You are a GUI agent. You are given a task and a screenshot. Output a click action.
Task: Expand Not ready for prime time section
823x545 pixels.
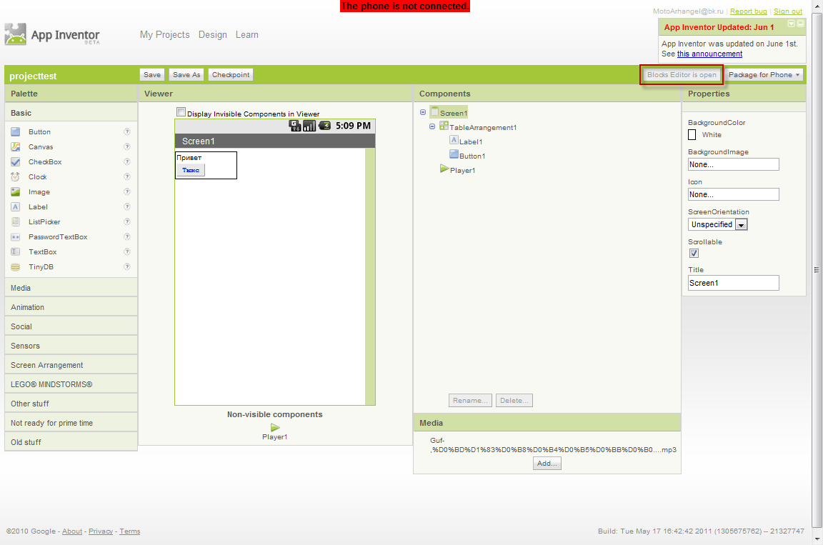pos(71,423)
